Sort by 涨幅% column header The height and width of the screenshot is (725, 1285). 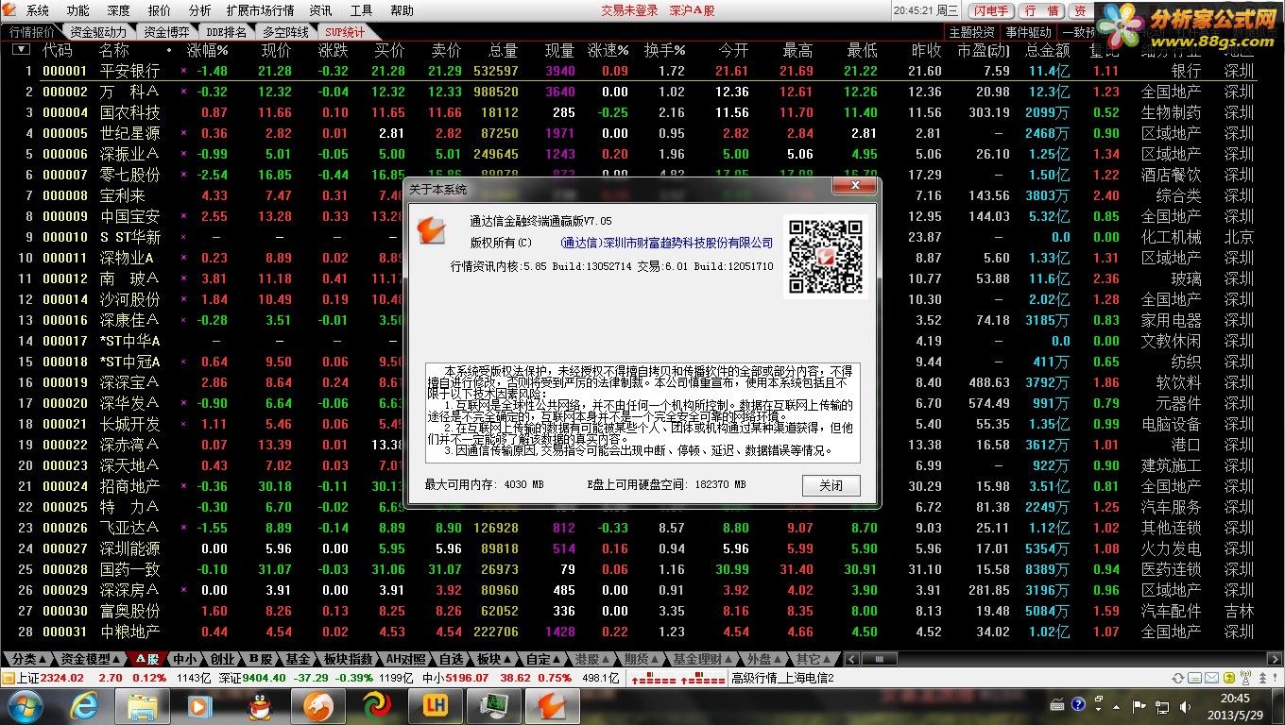tap(208, 50)
